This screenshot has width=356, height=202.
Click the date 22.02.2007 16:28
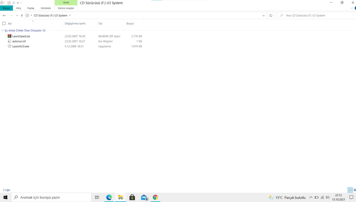(75, 36)
